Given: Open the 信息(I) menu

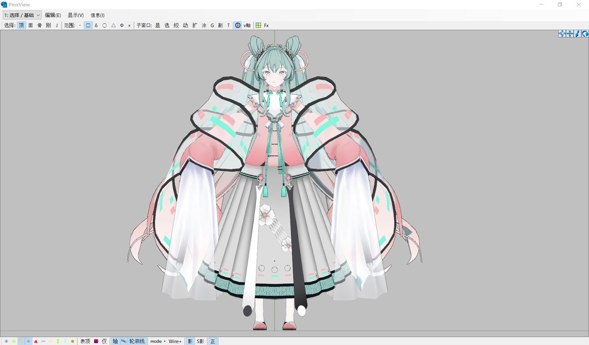Looking at the screenshot, I should pyautogui.click(x=98, y=15).
